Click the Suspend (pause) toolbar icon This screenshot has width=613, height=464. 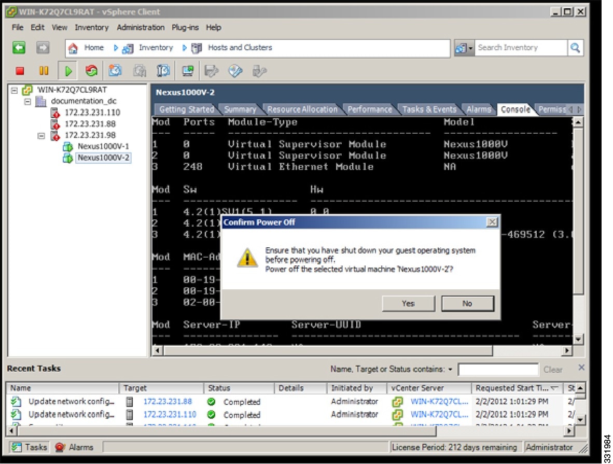click(44, 71)
